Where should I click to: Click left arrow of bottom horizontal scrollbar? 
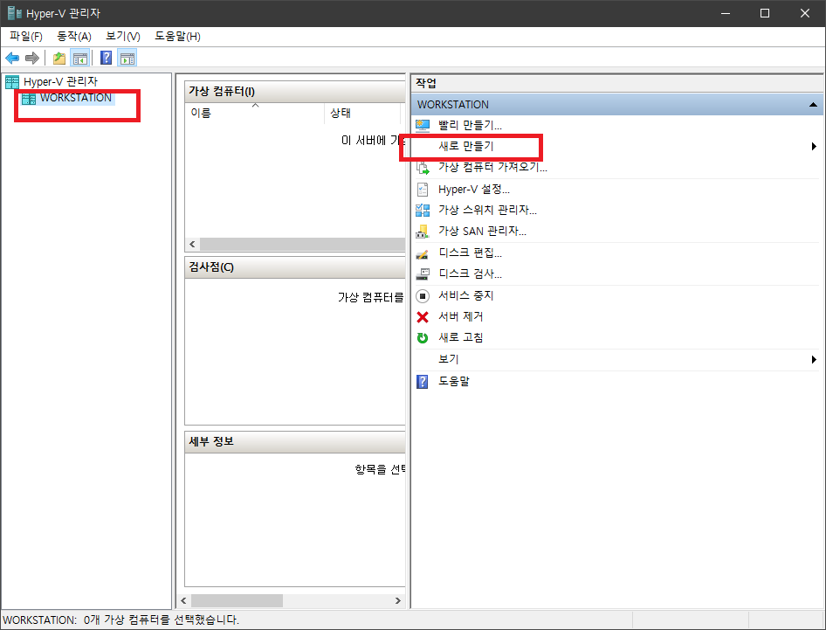[183, 600]
